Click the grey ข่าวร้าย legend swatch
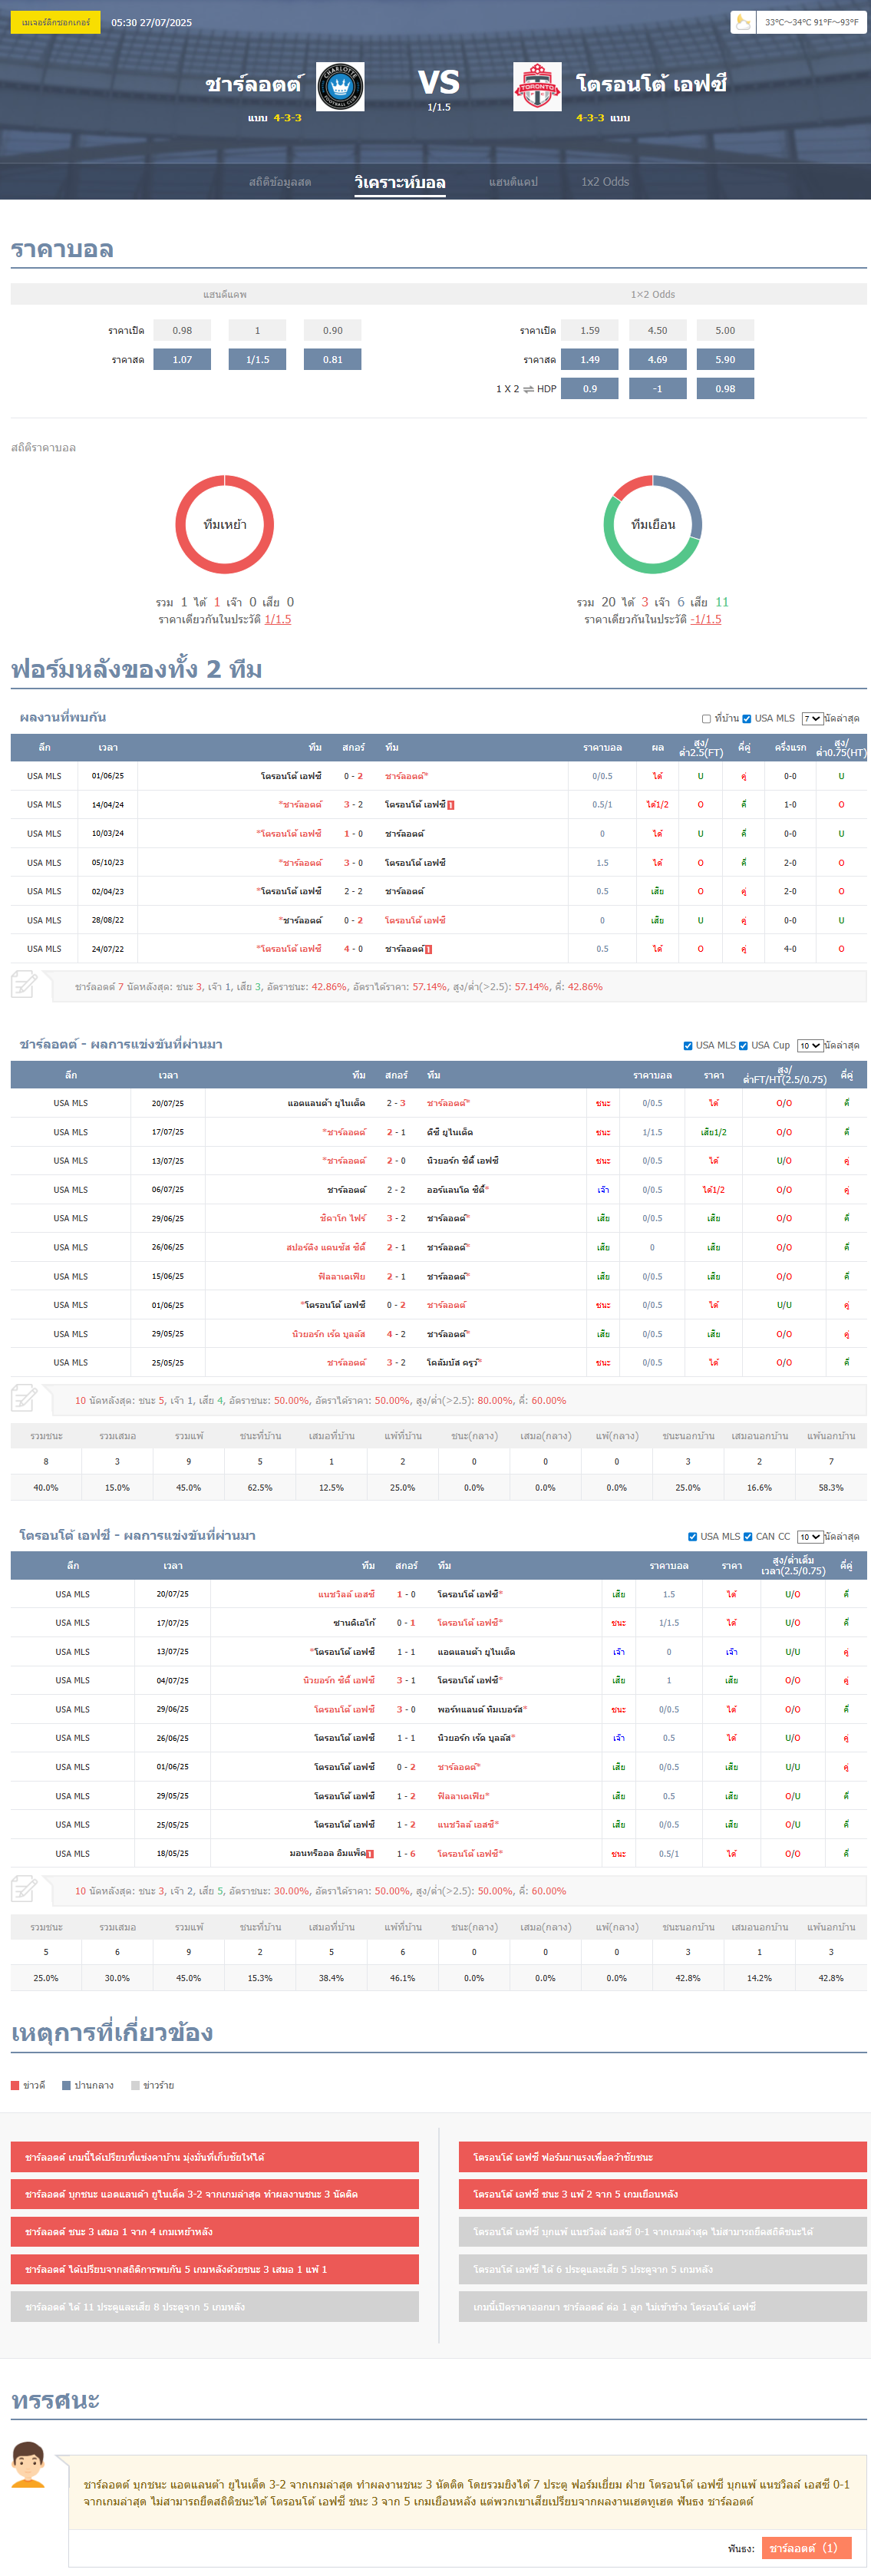 [135, 2086]
